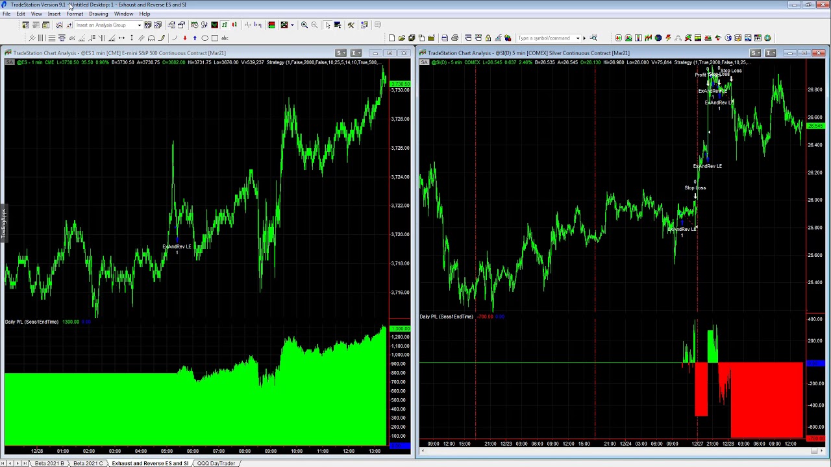
Task: Click the hammer and wrench tools icon
Action: [351, 25]
